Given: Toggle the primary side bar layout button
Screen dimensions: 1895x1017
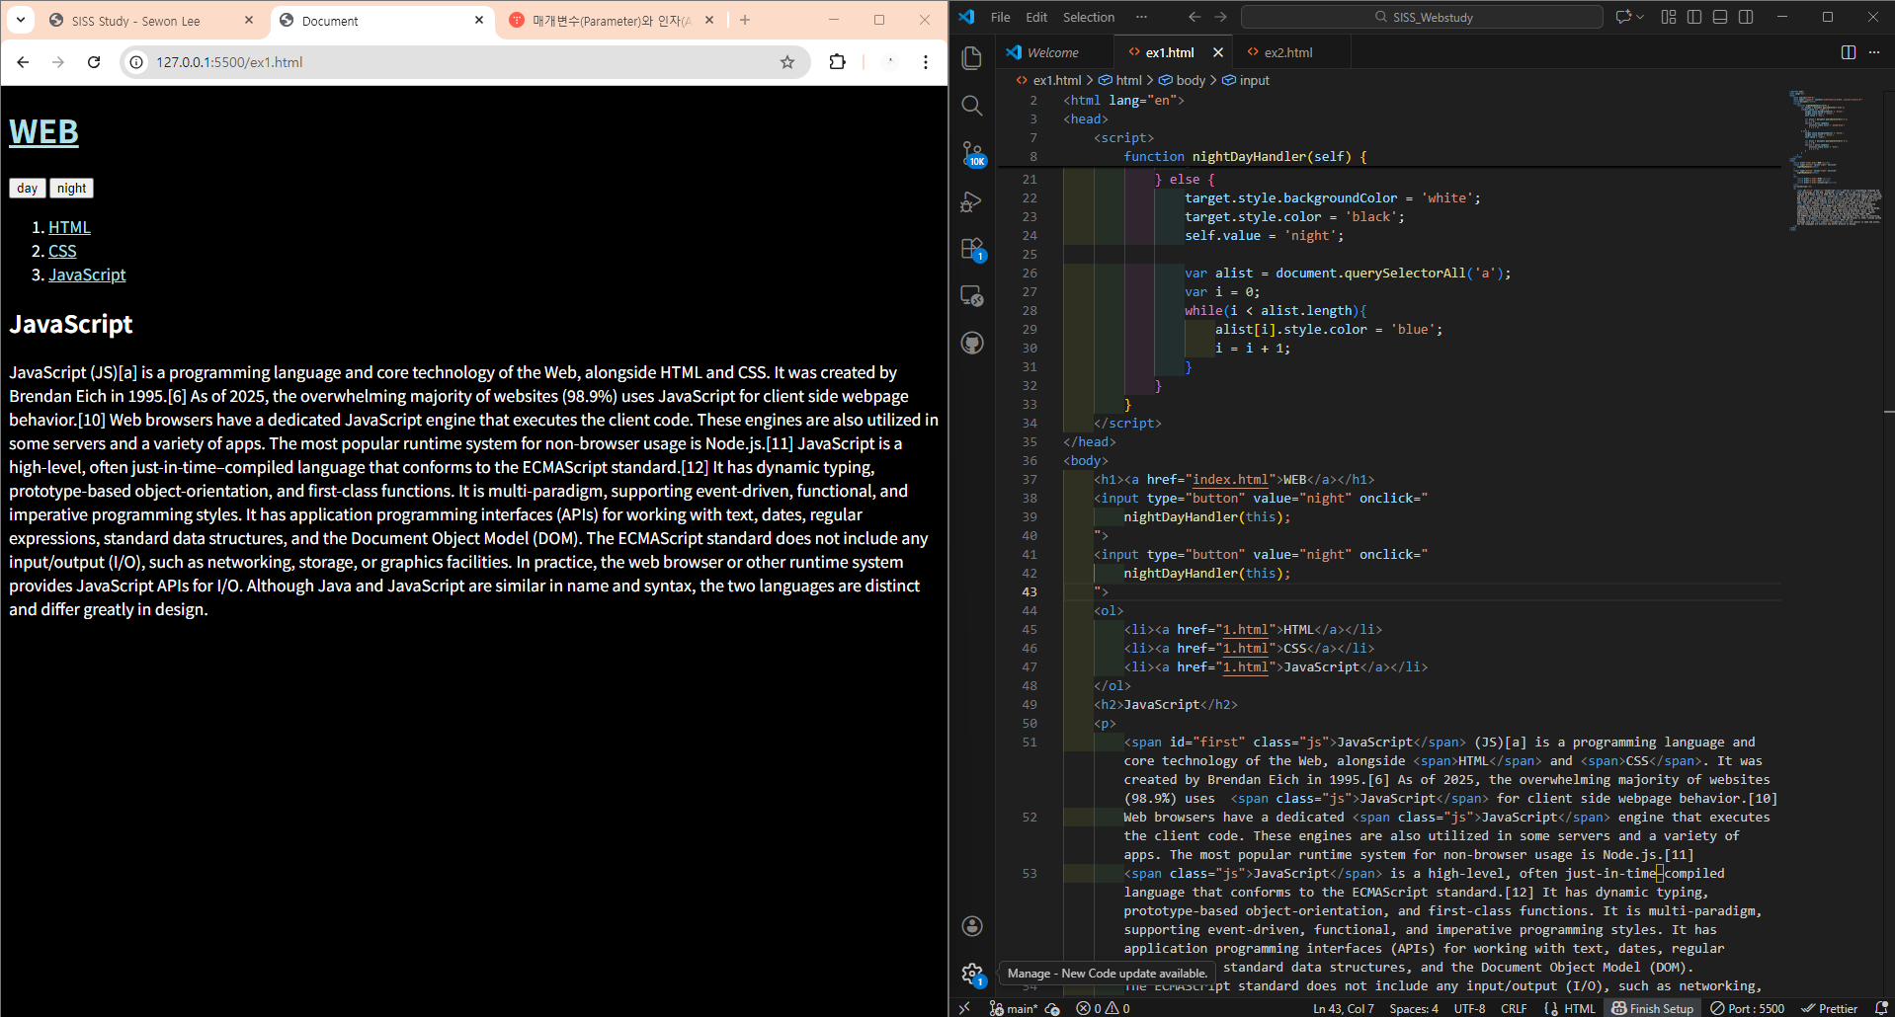Looking at the screenshot, I should (1694, 17).
